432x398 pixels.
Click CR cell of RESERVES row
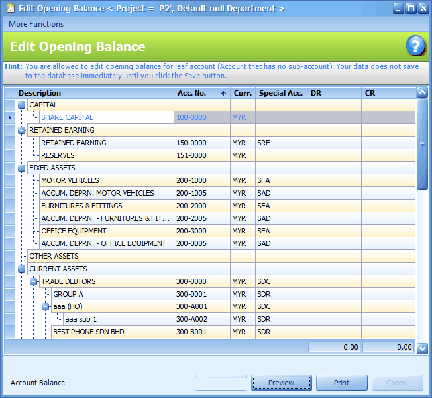[388, 156]
